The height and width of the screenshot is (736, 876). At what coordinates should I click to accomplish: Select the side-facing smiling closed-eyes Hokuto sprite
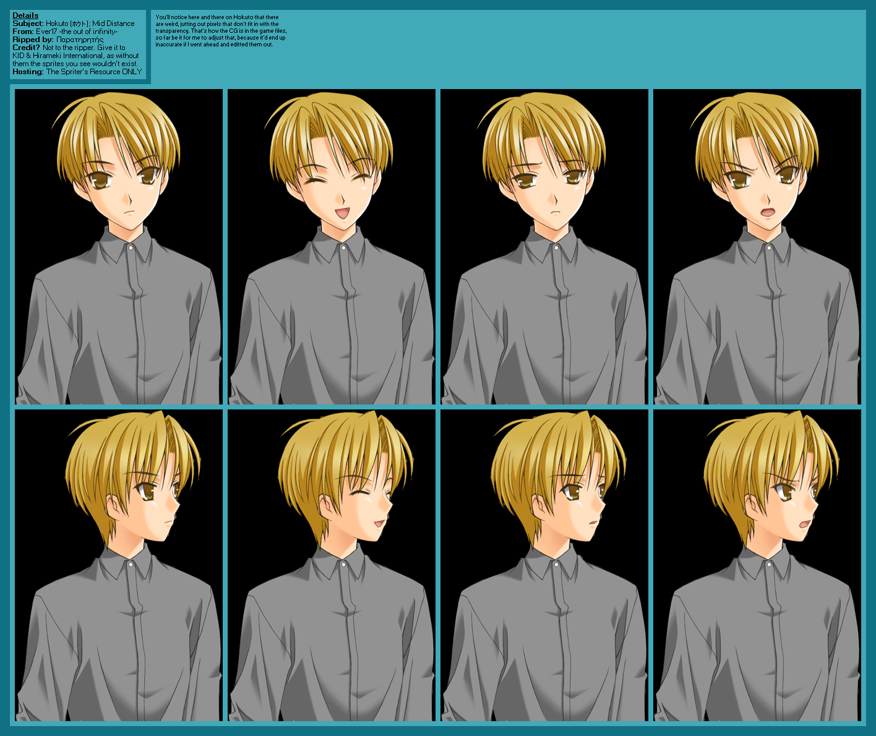[332, 565]
